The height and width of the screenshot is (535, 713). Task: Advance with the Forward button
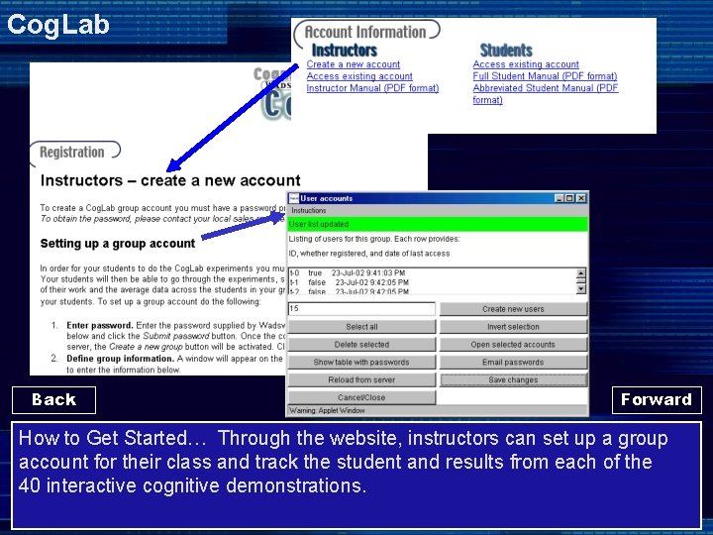click(657, 400)
